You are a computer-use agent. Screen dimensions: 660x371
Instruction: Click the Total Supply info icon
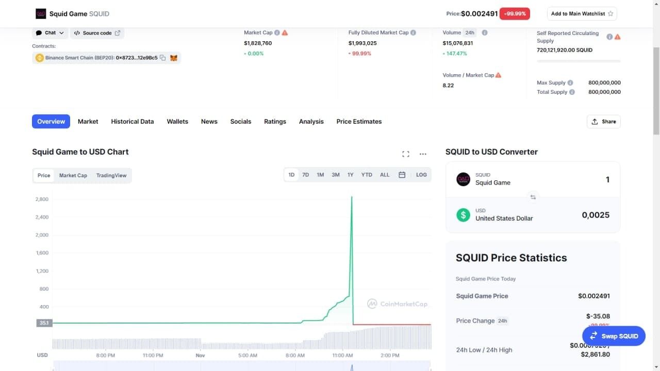pyautogui.click(x=572, y=92)
